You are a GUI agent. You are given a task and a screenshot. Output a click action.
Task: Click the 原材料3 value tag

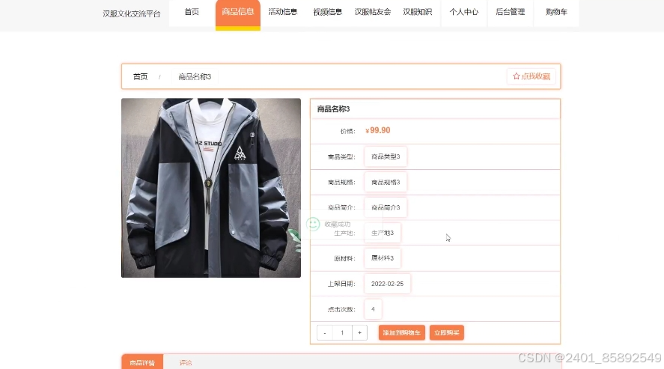click(x=383, y=258)
